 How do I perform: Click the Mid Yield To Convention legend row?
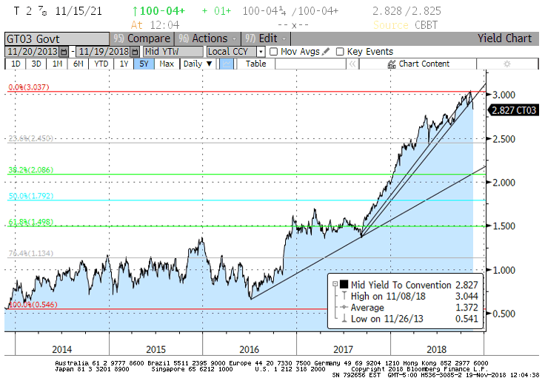[405, 285]
